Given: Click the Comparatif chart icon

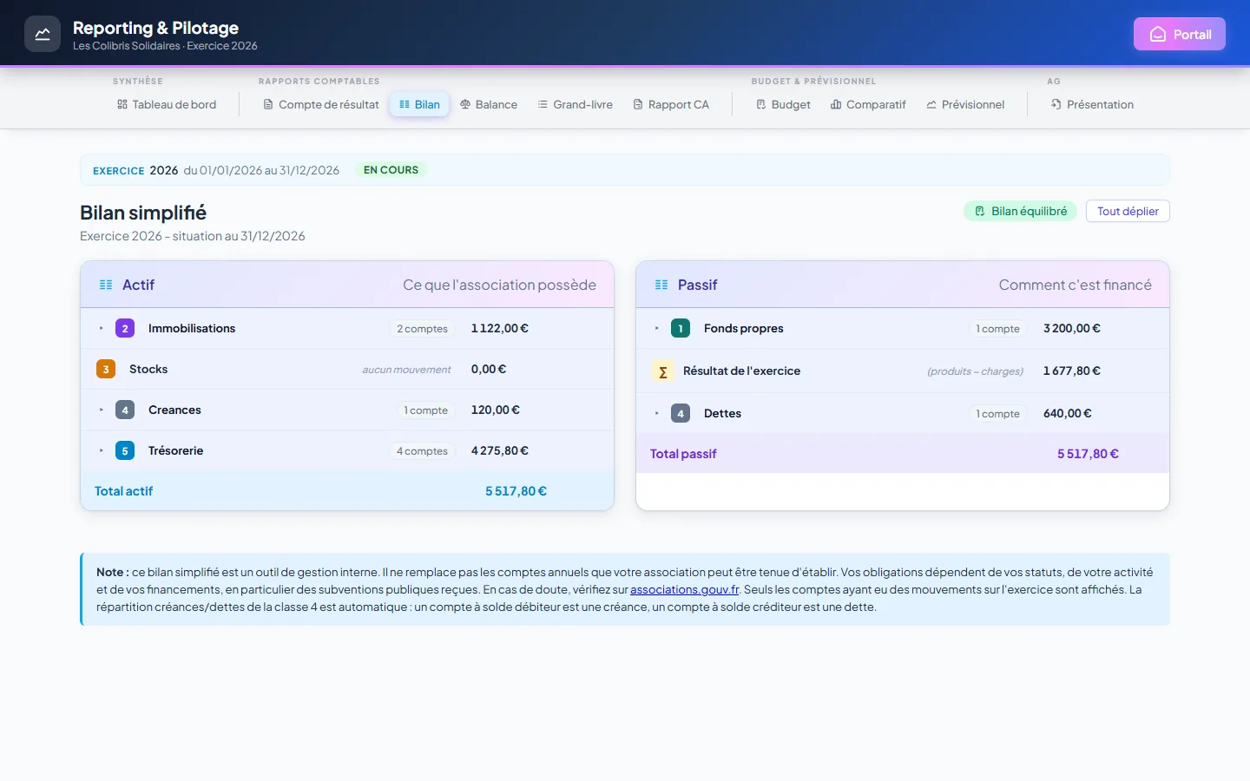Looking at the screenshot, I should (x=836, y=105).
